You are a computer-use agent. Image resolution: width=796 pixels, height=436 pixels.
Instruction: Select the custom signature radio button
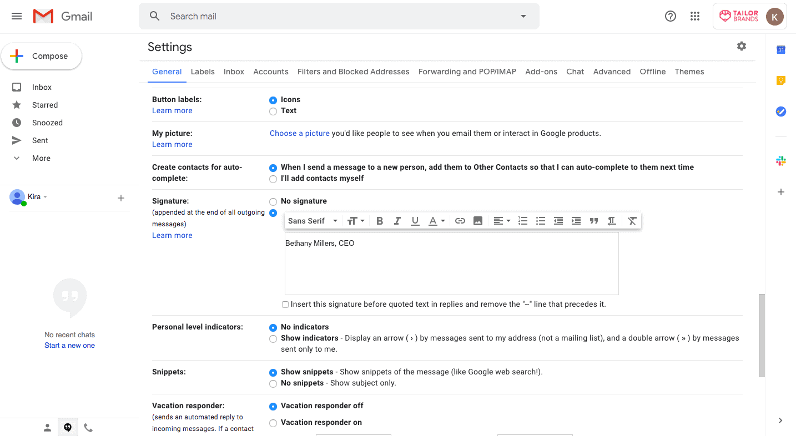pos(273,213)
